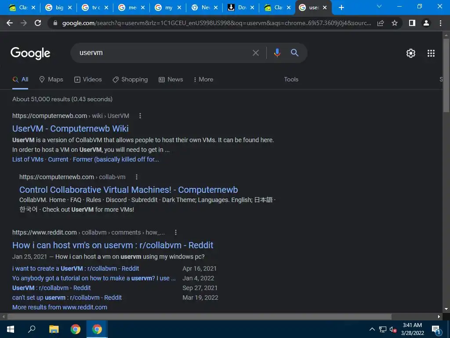The image size is (450, 338).
Task: Open Control Collaborative Virtual Machines link
Action: [129, 190]
